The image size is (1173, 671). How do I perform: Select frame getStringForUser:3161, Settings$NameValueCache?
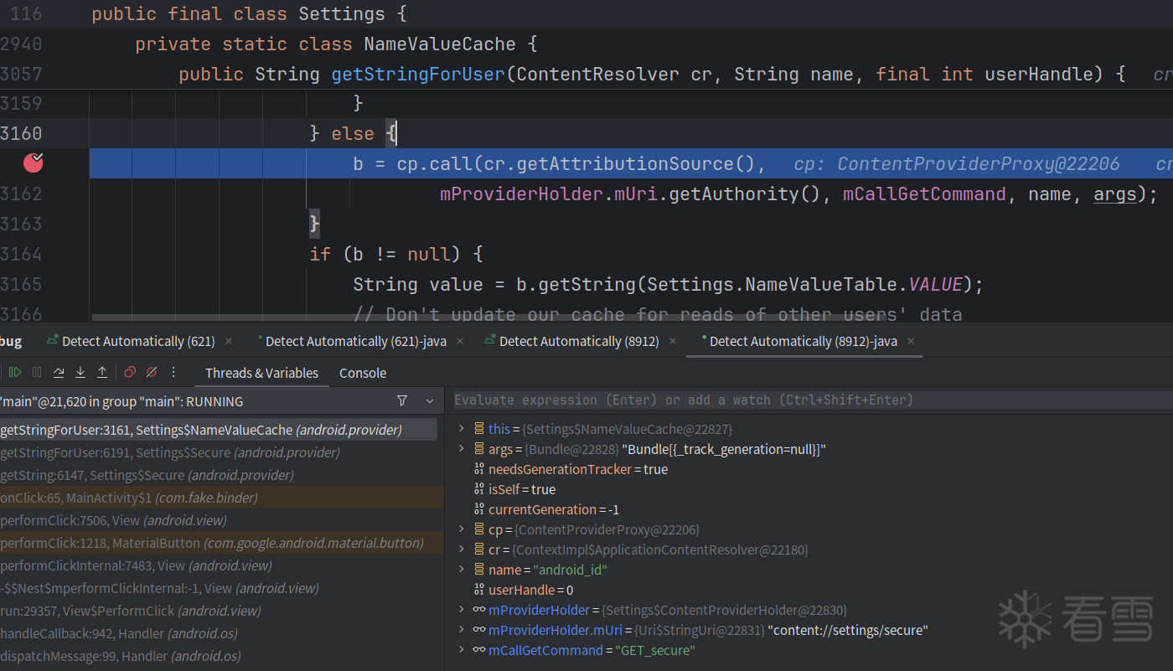(219, 430)
